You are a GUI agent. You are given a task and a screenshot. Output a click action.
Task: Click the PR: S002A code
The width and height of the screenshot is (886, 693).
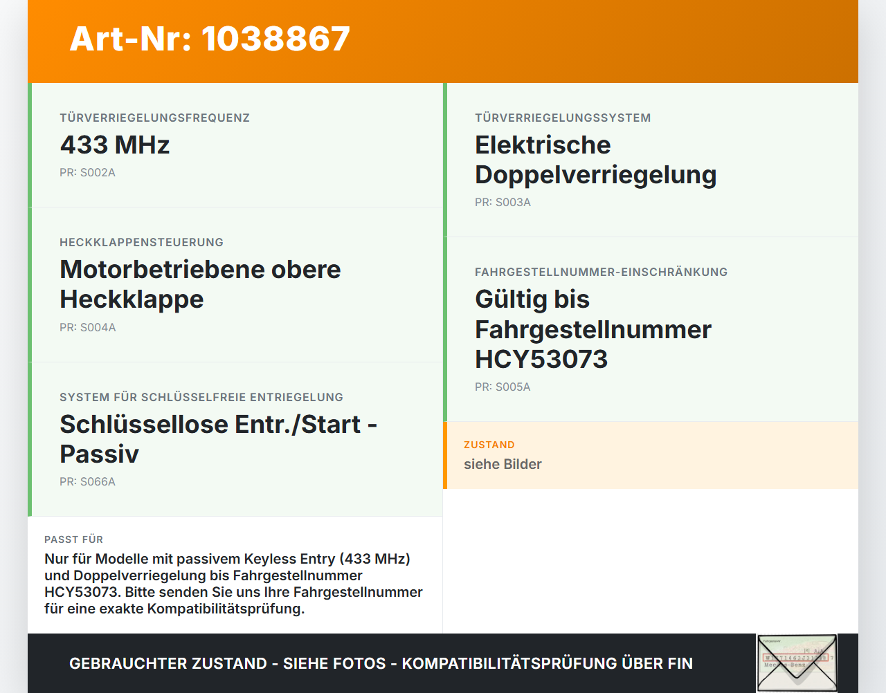87,172
